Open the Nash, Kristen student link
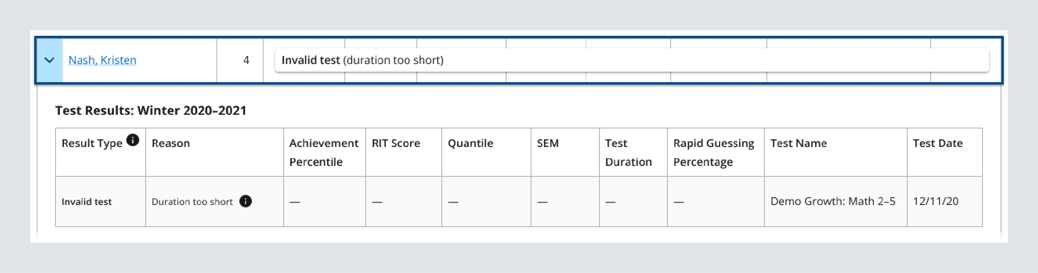 102,60
